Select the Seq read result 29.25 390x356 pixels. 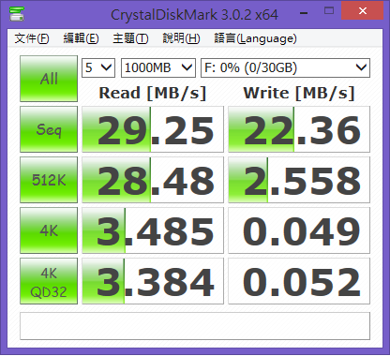(153, 129)
